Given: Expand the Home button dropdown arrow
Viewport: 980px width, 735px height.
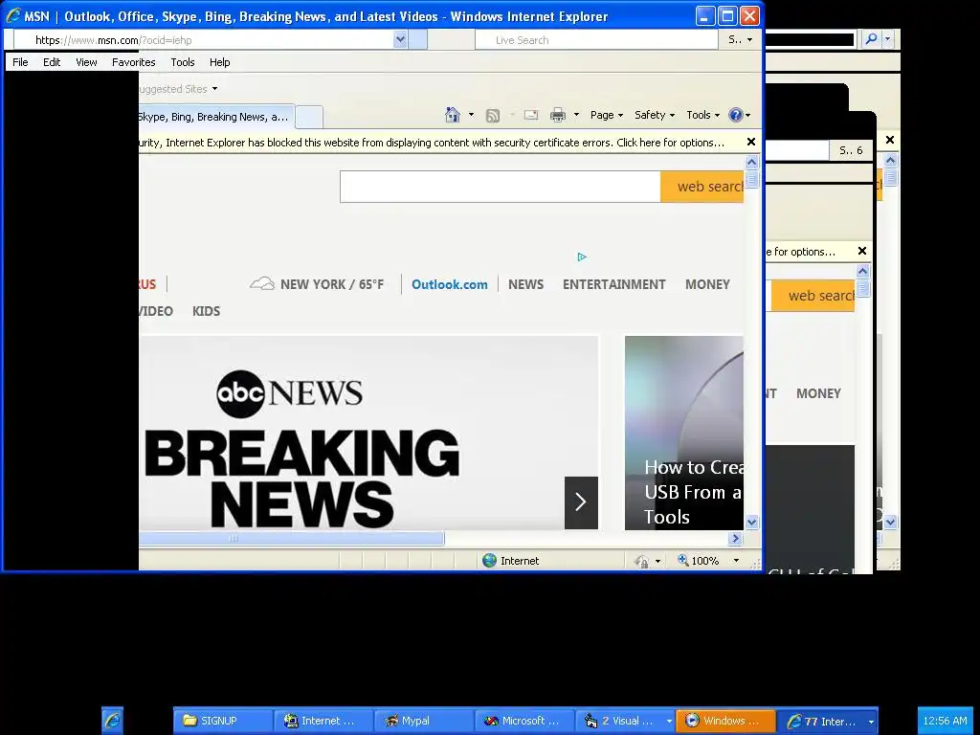Looking at the screenshot, I should click(x=471, y=115).
